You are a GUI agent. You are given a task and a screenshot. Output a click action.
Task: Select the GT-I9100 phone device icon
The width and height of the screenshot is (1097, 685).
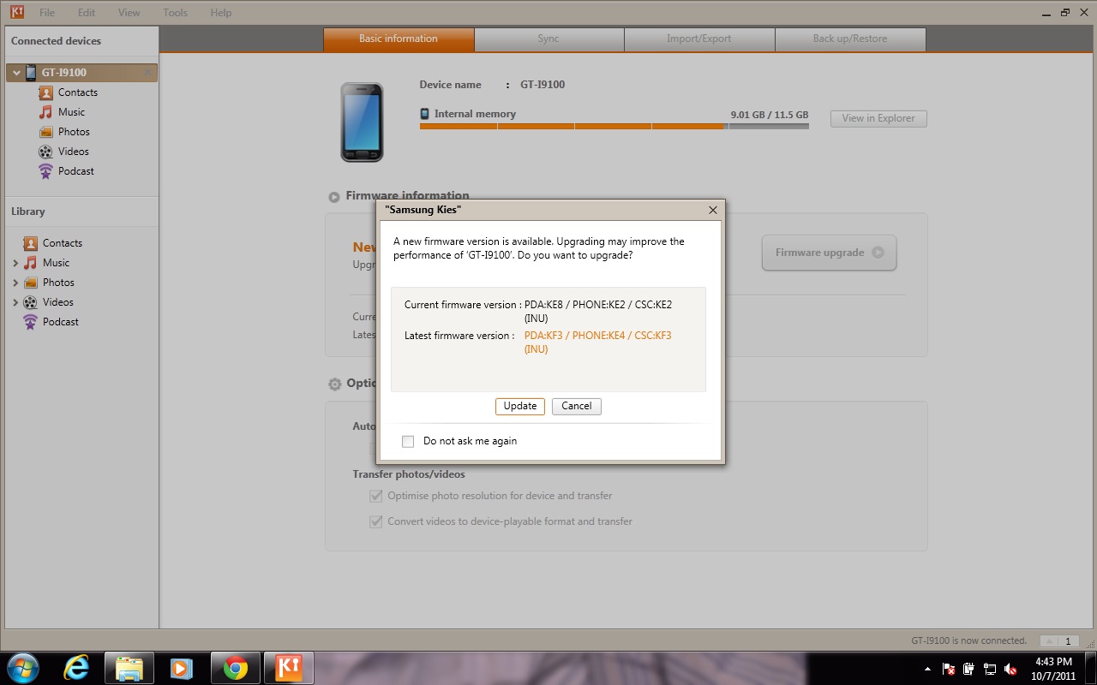pyautogui.click(x=31, y=73)
